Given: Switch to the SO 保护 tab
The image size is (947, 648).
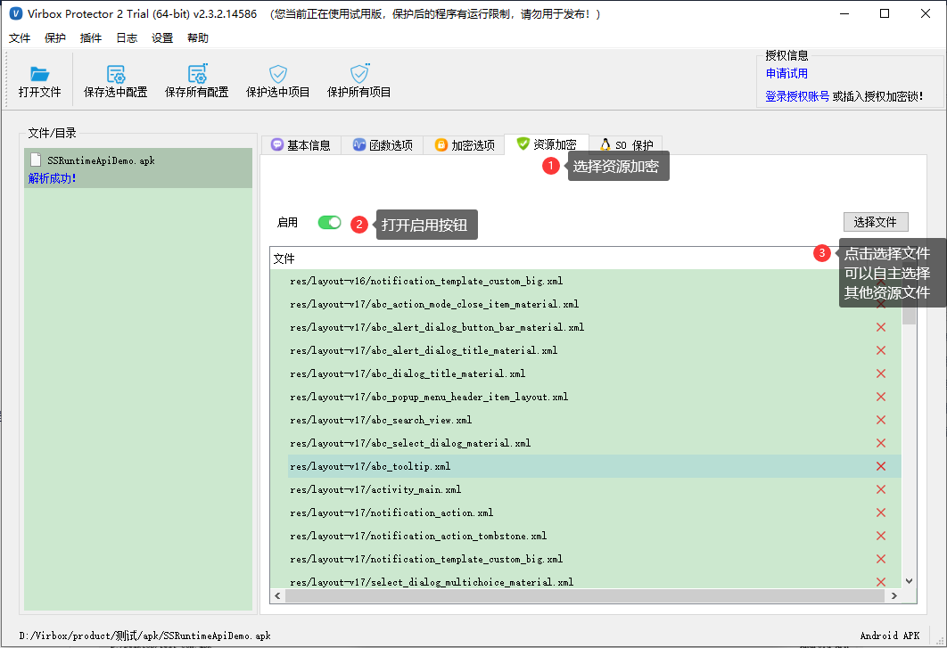Looking at the screenshot, I should pyautogui.click(x=626, y=145).
